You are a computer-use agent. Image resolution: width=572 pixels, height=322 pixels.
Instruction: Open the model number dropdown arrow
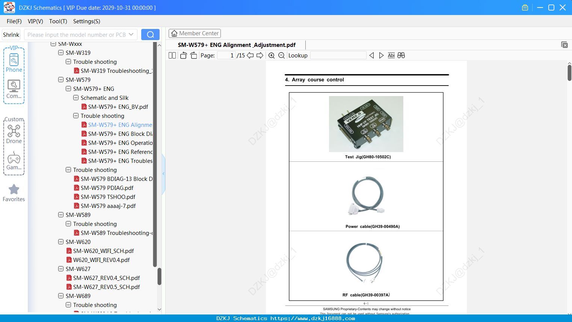(131, 35)
